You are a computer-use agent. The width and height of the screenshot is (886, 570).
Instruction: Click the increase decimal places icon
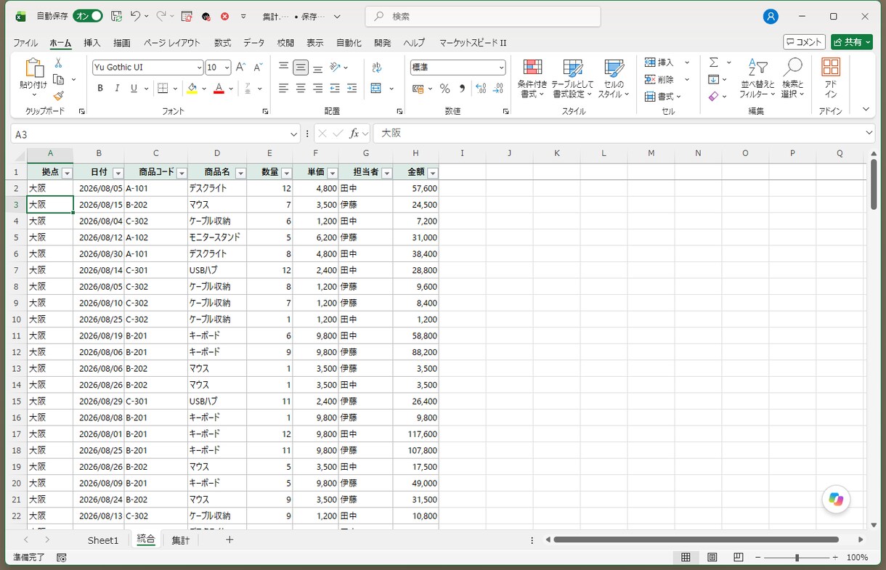pyautogui.click(x=481, y=89)
